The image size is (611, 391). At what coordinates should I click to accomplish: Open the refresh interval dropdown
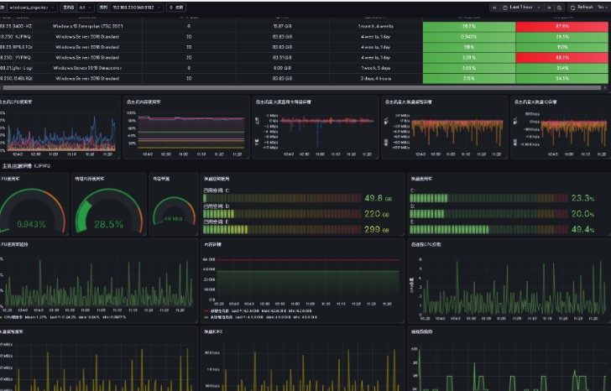(x=602, y=7)
